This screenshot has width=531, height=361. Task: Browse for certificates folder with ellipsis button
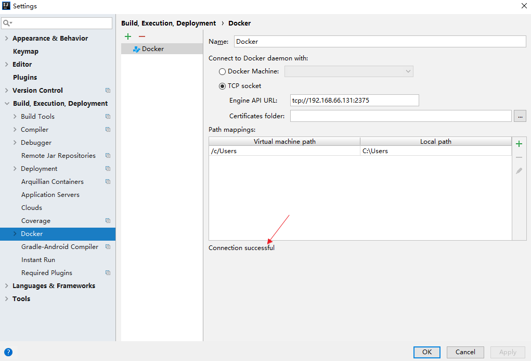[x=520, y=116]
